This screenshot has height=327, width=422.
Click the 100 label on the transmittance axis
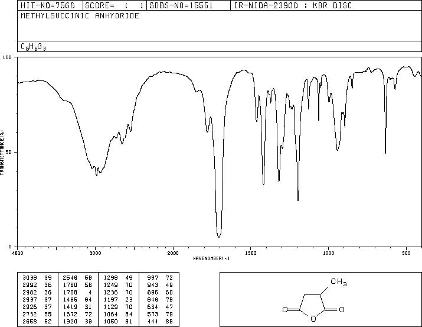click(x=7, y=57)
